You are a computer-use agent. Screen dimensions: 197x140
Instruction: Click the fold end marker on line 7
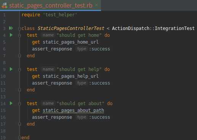pos(19,56)
